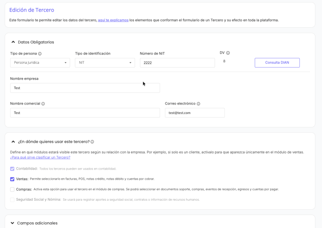Click info icon next to Tipo de persona
The width and height of the screenshot is (322, 228).
[x=40, y=54]
